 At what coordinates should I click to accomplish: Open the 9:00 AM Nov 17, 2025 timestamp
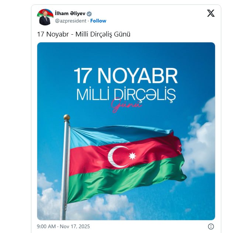click(x=63, y=226)
